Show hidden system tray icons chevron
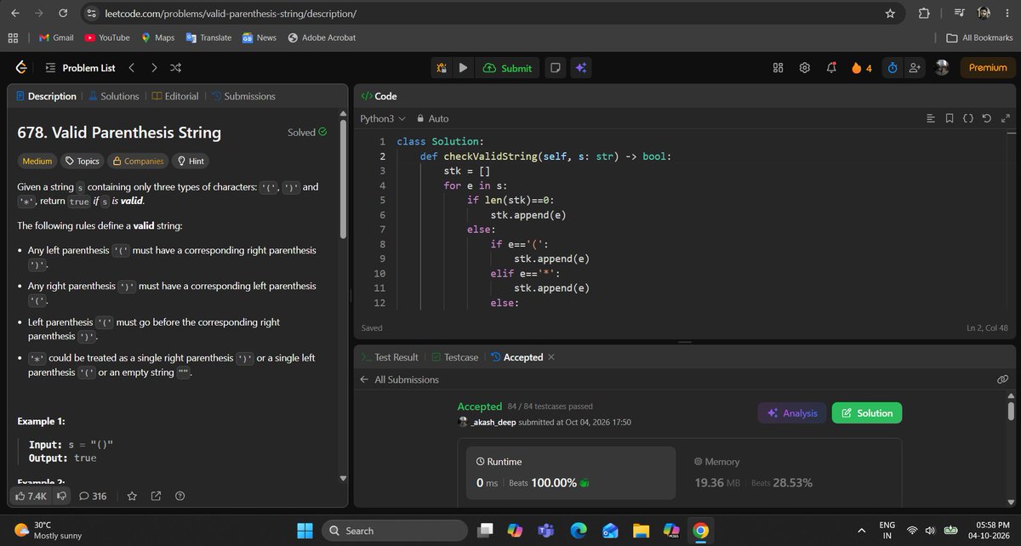Image resolution: width=1021 pixels, height=546 pixels. (861, 531)
